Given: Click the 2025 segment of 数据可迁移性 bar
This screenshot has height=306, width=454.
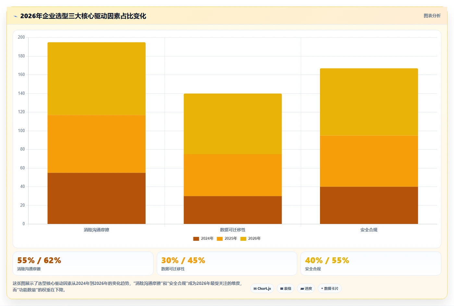Looking at the screenshot, I should (x=233, y=175).
